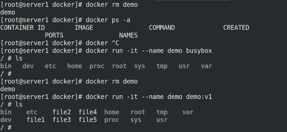Select the NAMES column header
Screen dimensions: 287x132
[x=128, y=35]
